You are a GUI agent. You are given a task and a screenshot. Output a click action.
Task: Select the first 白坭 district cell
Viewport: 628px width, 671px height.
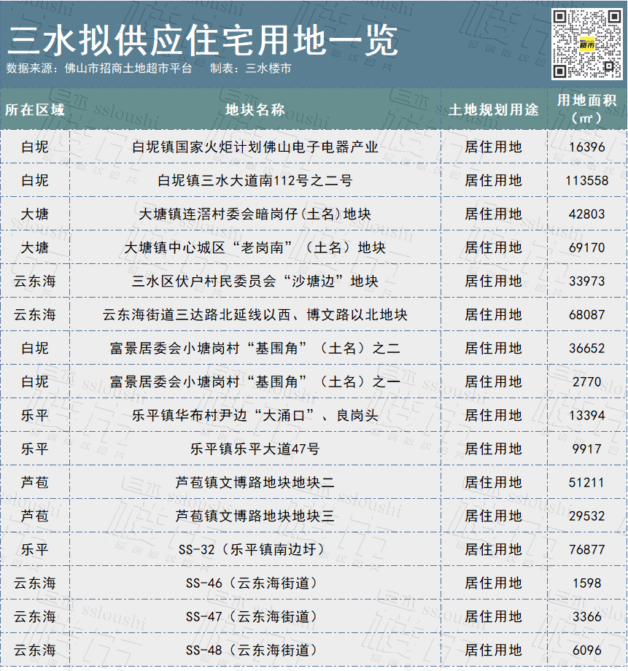[x=35, y=146]
